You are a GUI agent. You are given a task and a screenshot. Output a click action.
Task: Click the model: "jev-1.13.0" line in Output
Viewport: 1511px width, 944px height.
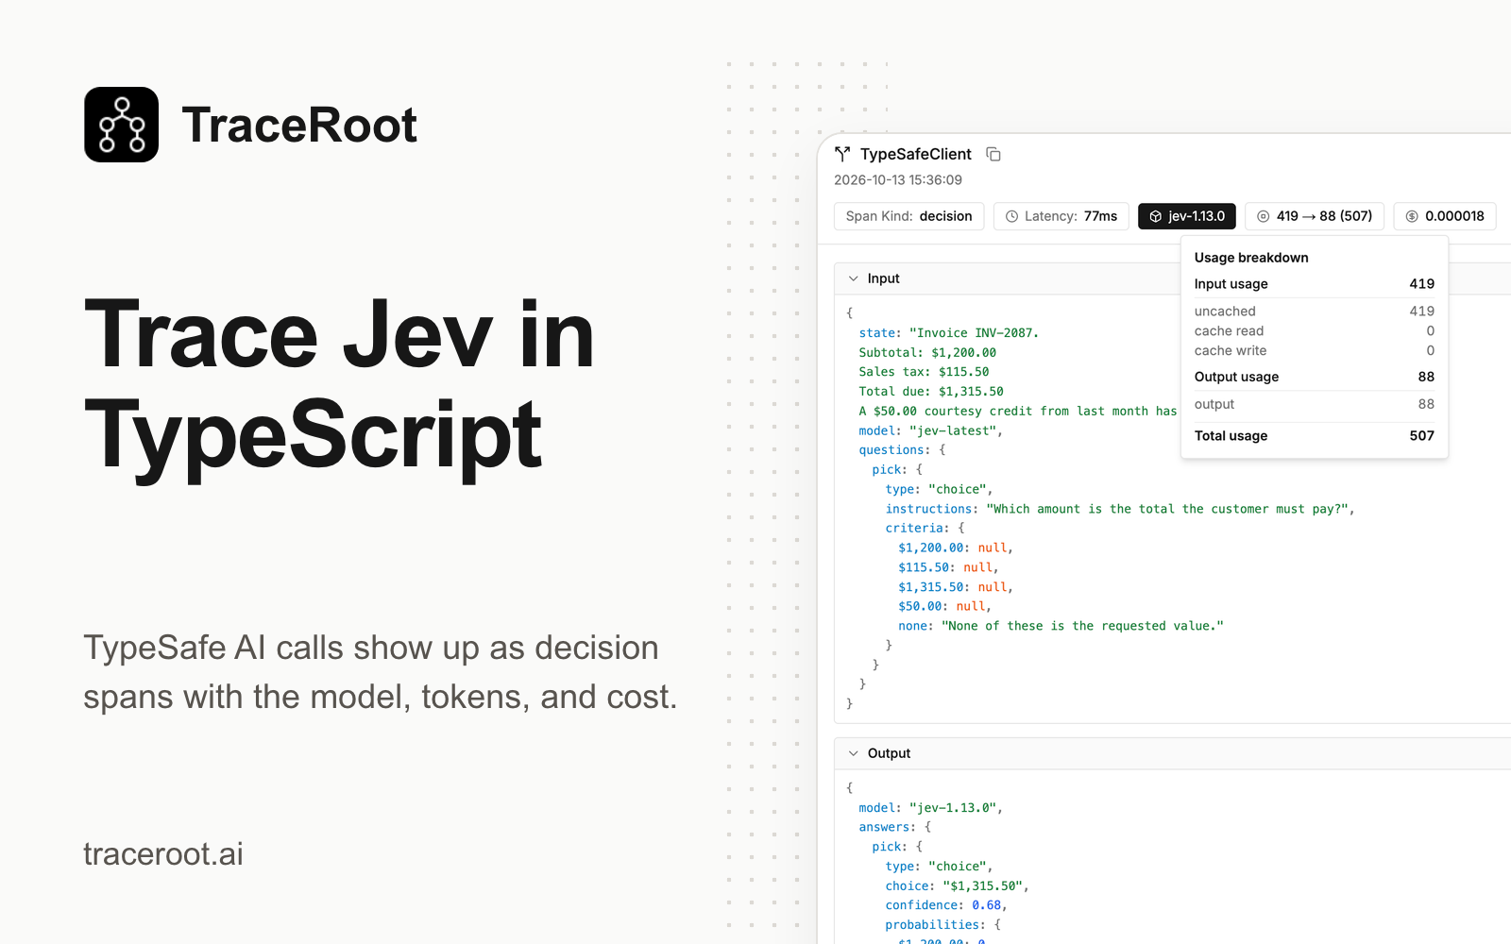[930, 808]
